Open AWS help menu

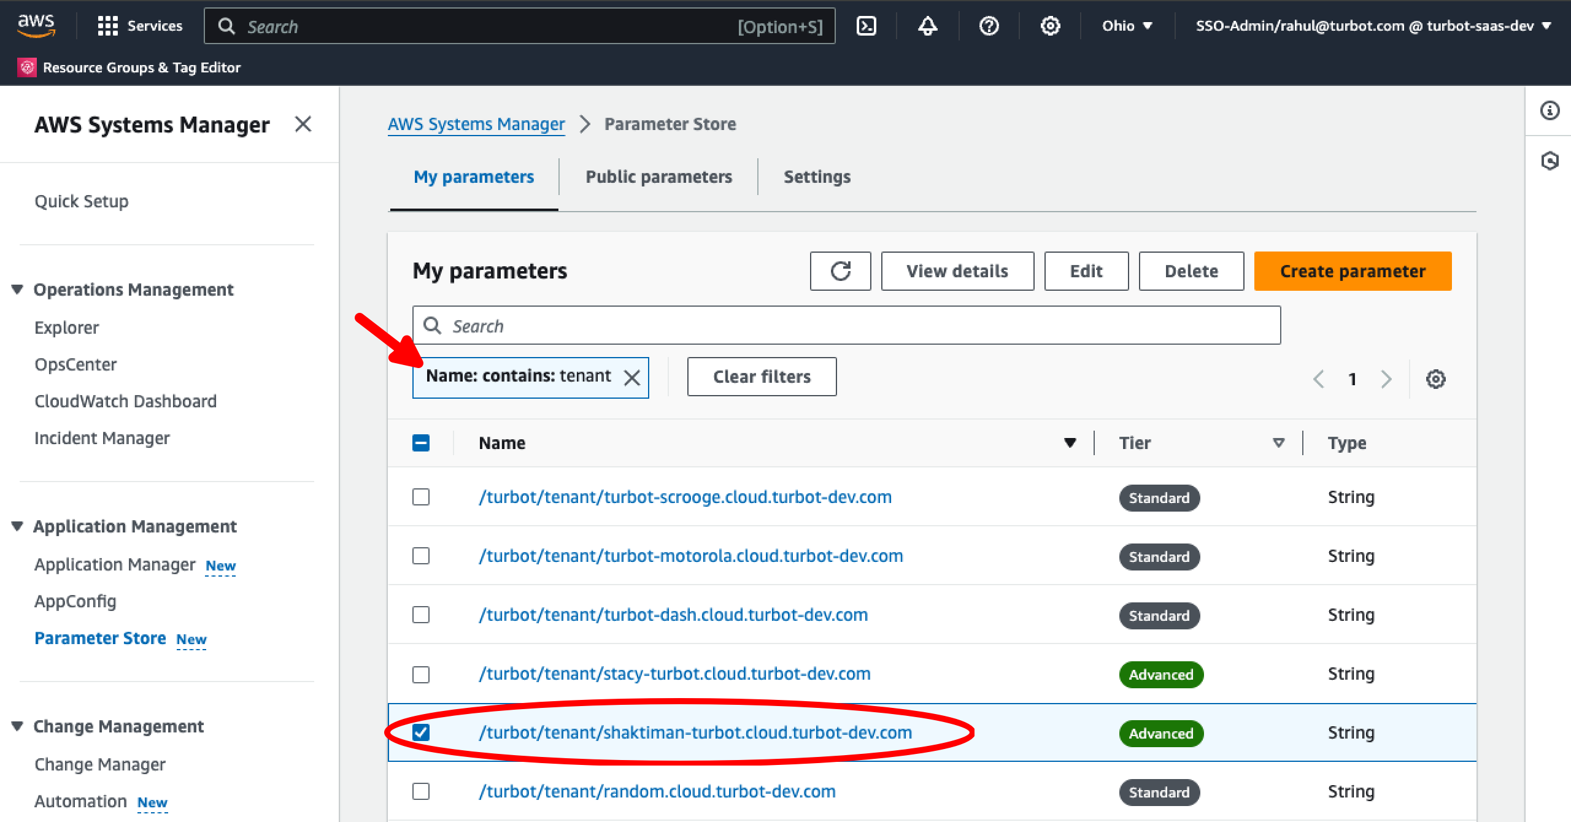tap(988, 26)
